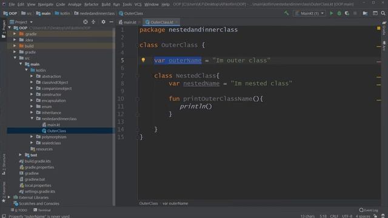Click the nestedName variable in code
Viewport: 388px width, 218px height.
point(201,84)
